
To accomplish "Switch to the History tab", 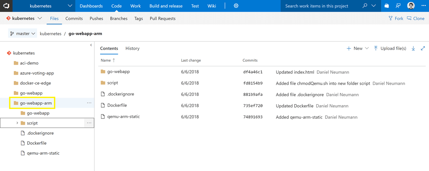I will [x=132, y=48].
